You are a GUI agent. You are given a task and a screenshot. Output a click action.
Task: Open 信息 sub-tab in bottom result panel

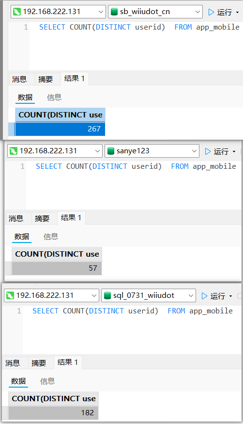tap(47, 381)
